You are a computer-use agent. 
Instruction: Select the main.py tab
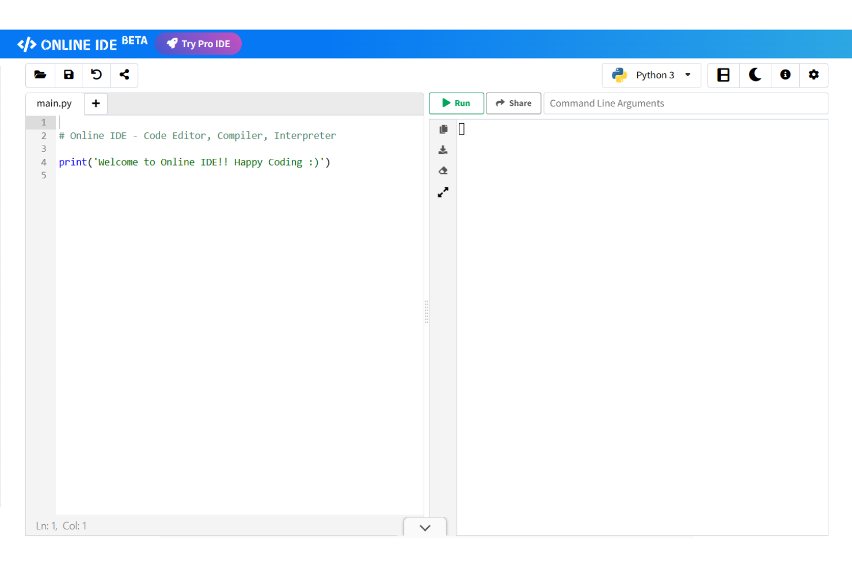[54, 104]
